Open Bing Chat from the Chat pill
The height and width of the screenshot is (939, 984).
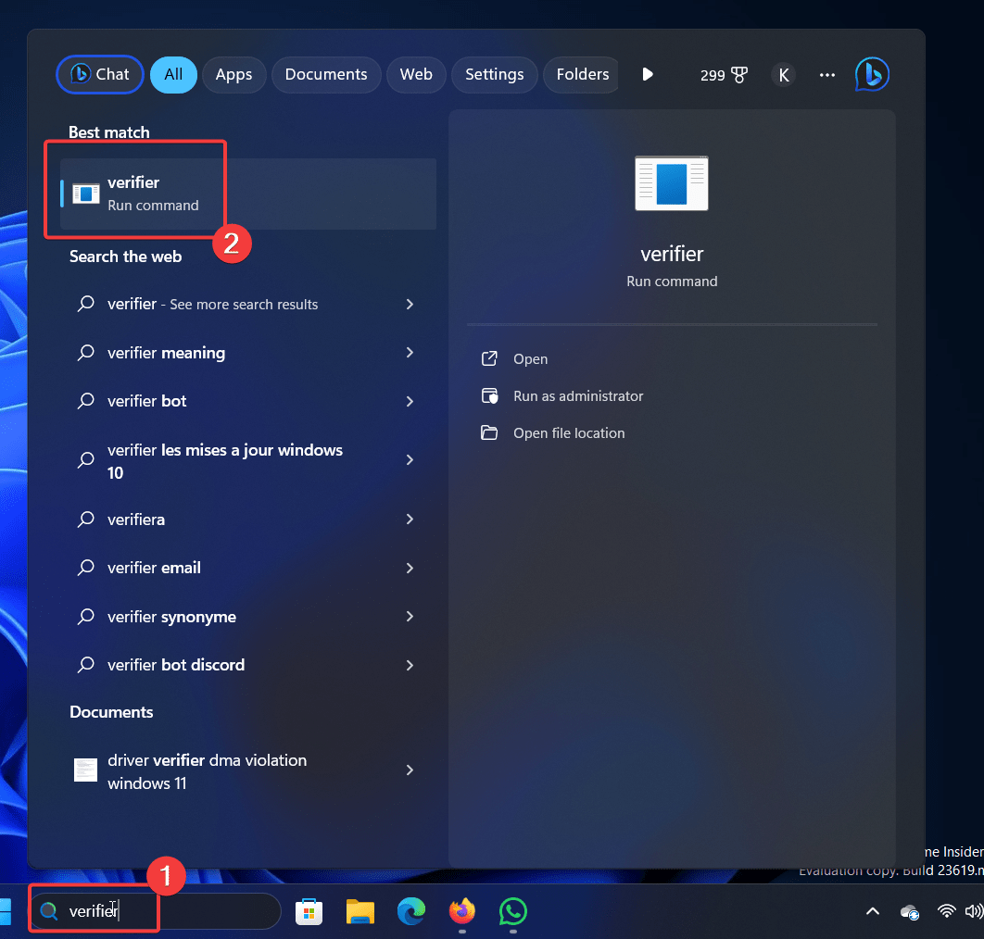[x=100, y=75]
